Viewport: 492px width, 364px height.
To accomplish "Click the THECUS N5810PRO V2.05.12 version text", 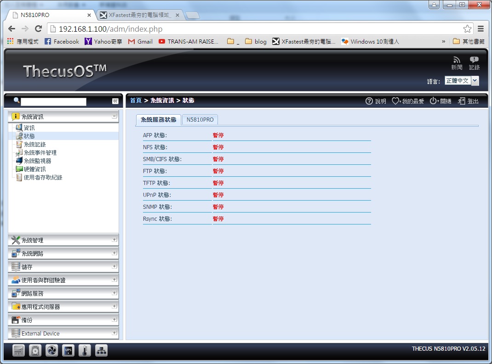I will tap(448, 349).
